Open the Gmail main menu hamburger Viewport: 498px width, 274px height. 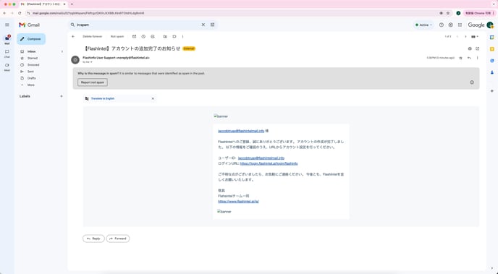coord(7,25)
